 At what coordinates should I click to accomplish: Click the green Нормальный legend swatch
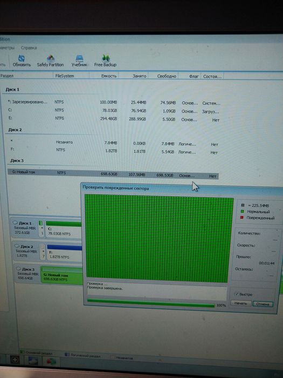(x=242, y=212)
